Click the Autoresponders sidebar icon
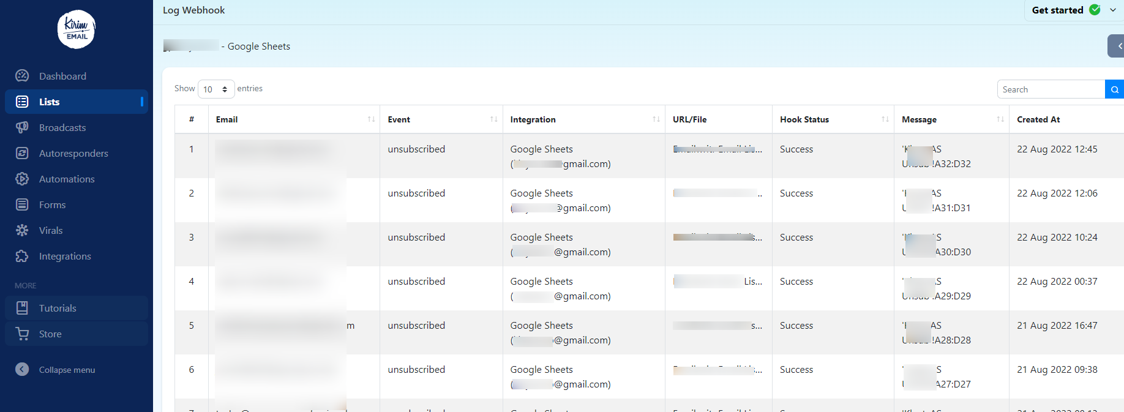This screenshot has height=412, width=1124. pyautogui.click(x=22, y=153)
